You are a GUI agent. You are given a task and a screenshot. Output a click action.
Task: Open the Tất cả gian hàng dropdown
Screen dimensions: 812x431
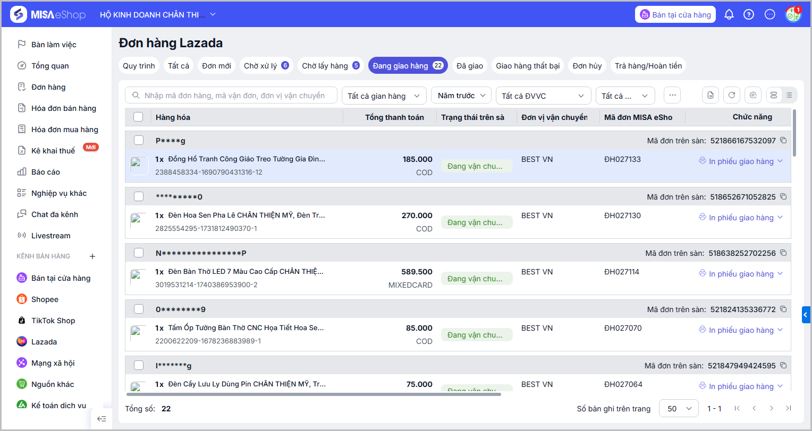coord(384,96)
